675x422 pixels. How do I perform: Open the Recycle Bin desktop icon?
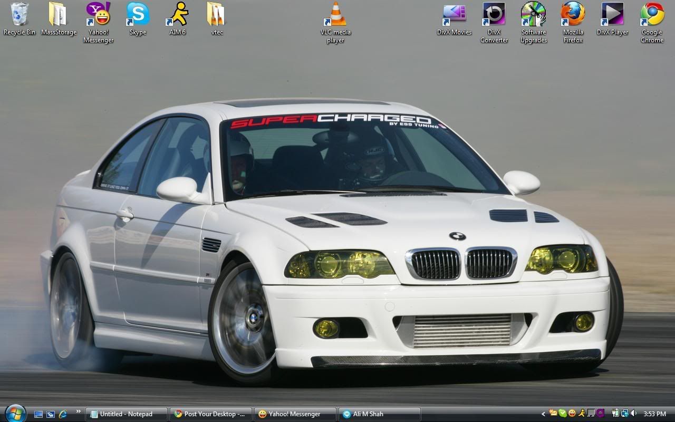point(20,19)
